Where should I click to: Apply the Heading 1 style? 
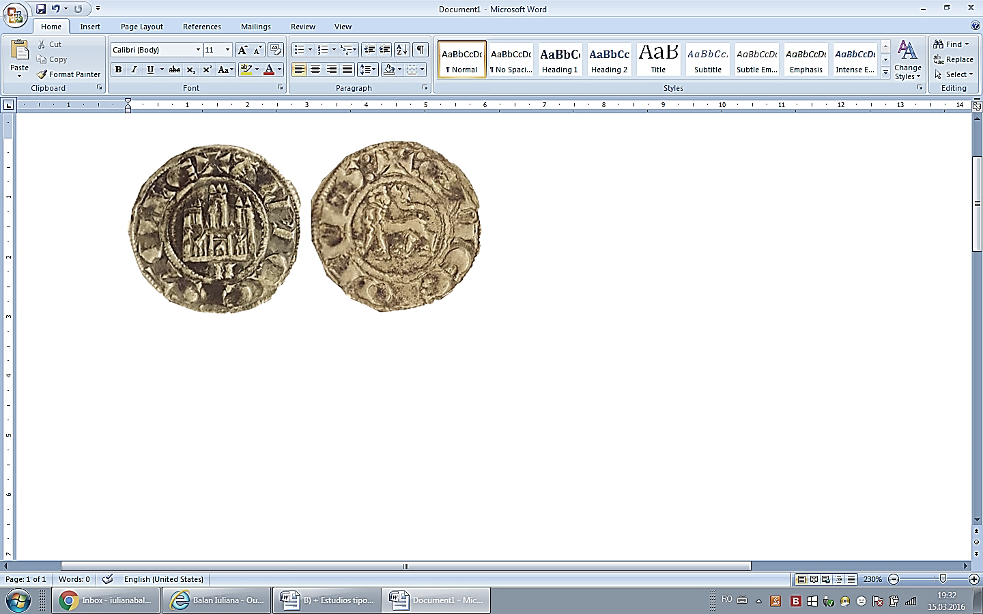click(x=560, y=59)
